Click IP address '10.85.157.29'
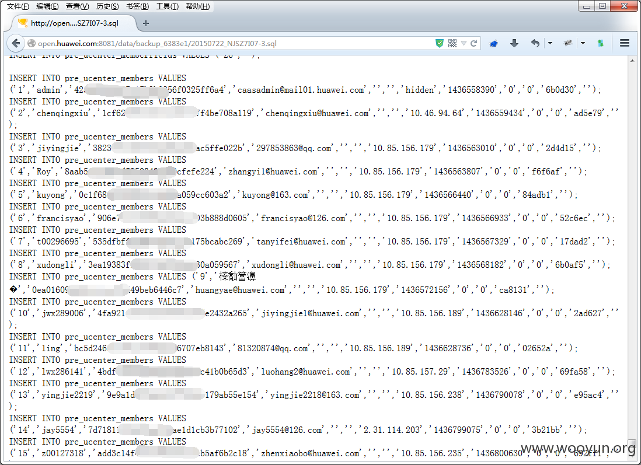This screenshot has height=465, width=641. [420, 372]
